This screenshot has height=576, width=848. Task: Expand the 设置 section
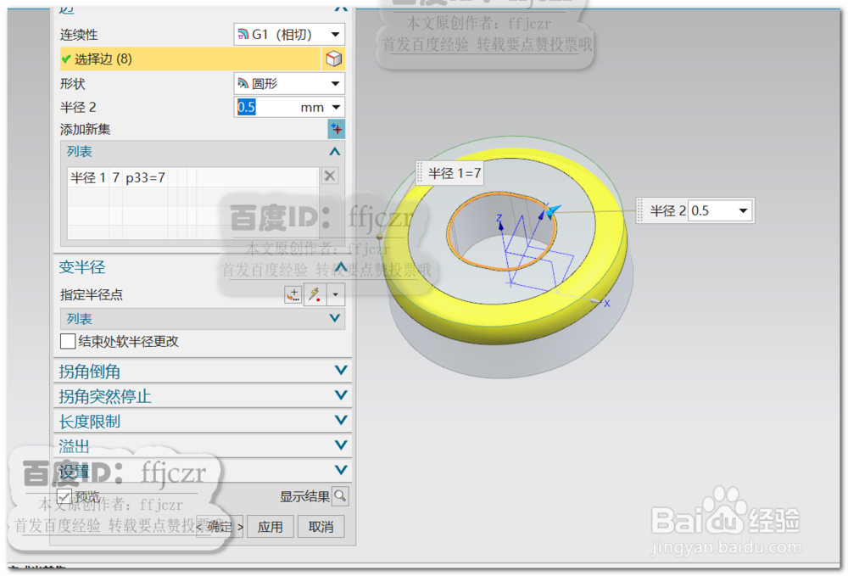coord(341,470)
